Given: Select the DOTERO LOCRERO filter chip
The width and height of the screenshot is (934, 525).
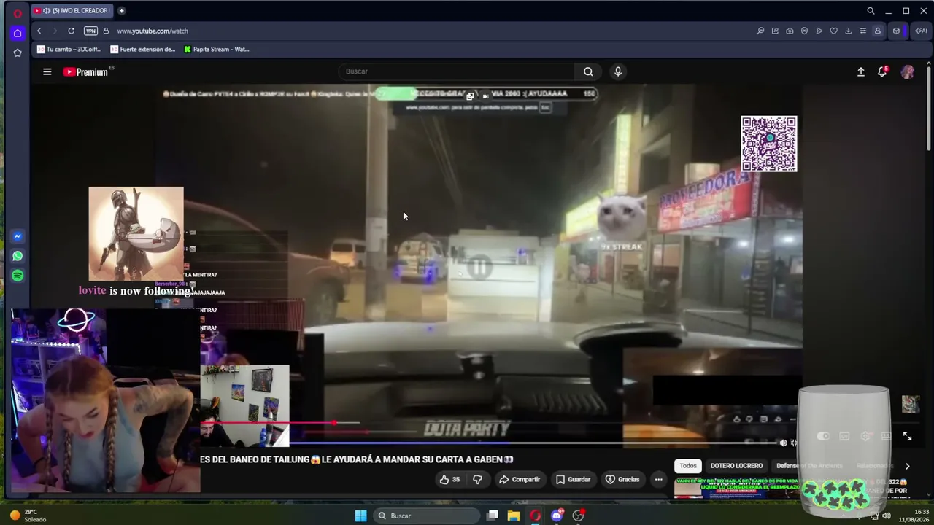Looking at the screenshot, I should (x=736, y=465).
